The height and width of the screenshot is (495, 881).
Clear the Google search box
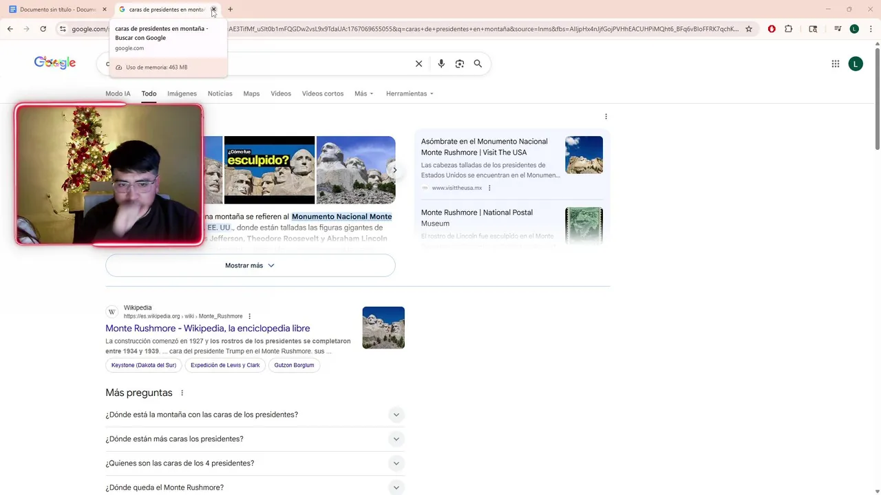[418, 64]
